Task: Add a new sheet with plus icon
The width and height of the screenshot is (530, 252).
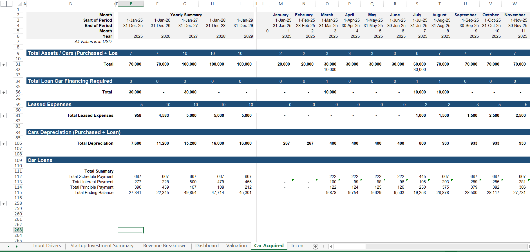Action: click(316, 247)
